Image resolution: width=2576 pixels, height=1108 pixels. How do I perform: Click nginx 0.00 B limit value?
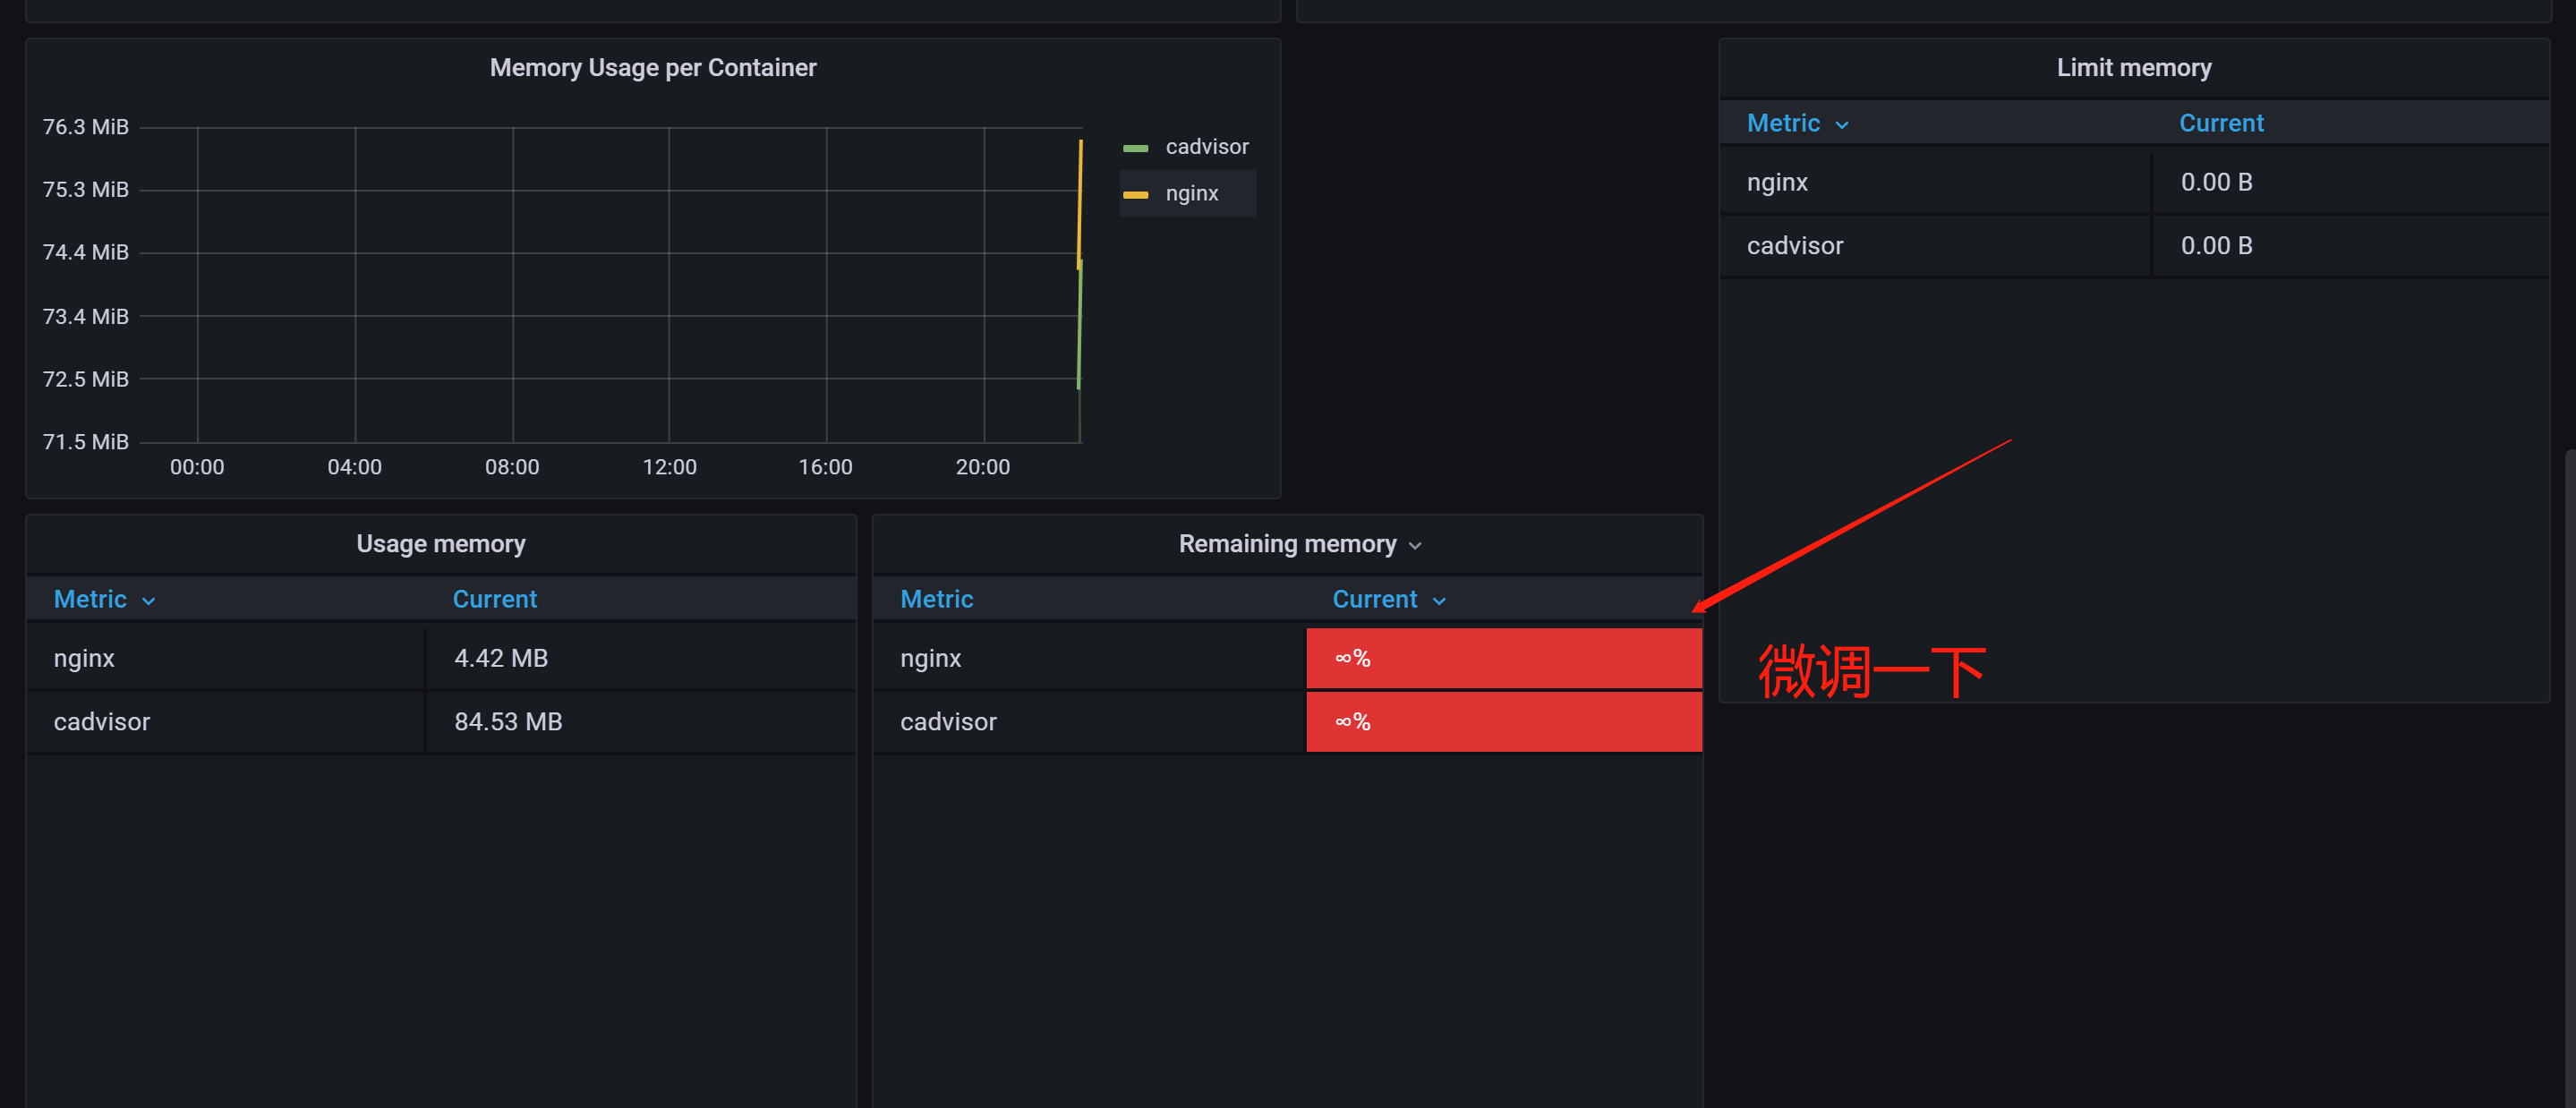[2216, 182]
